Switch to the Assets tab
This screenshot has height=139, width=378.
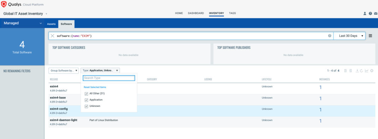click(51, 24)
